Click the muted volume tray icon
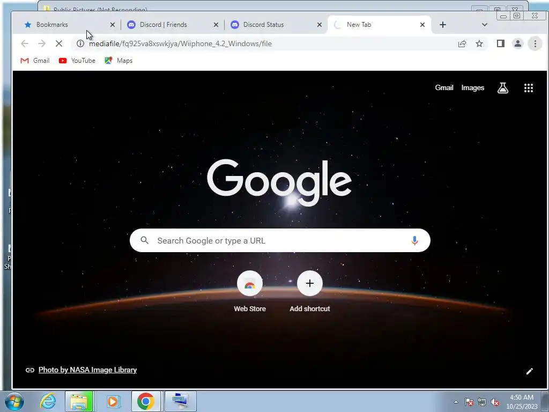The image size is (549, 412). click(495, 402)
